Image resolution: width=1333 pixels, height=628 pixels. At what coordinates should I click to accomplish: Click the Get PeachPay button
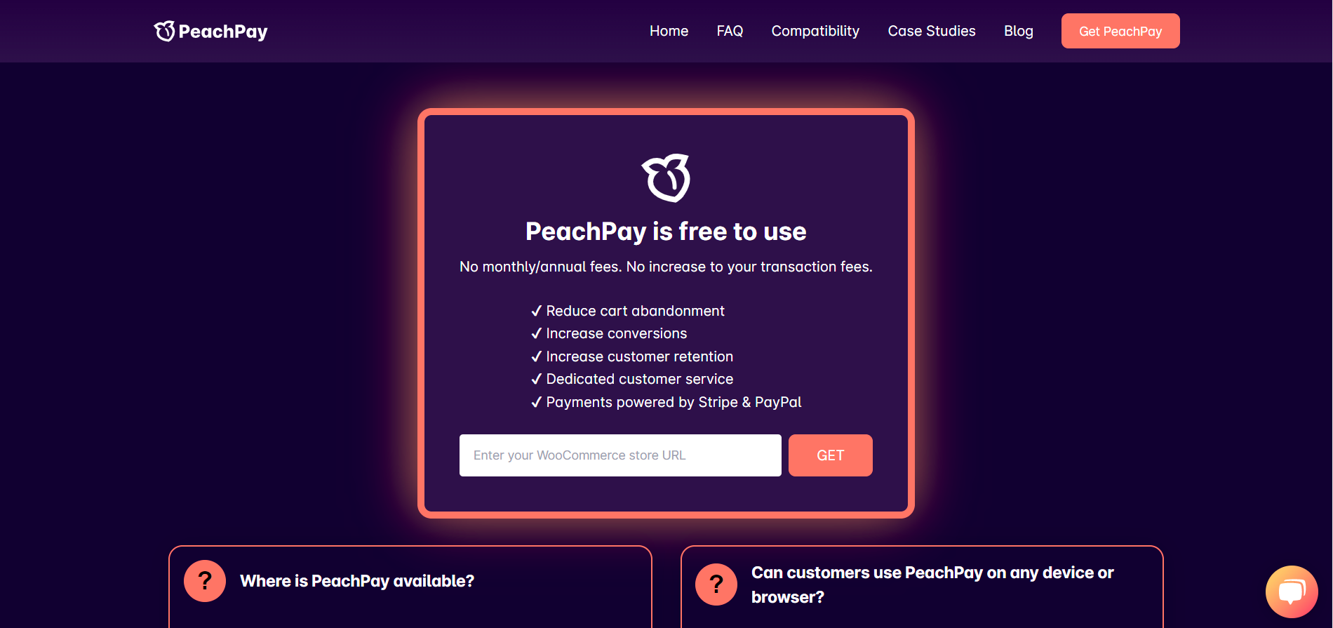[x=1120, y=31]
